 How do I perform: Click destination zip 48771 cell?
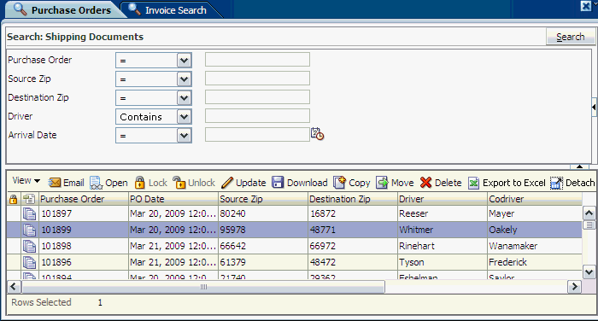tap(352, 230)
